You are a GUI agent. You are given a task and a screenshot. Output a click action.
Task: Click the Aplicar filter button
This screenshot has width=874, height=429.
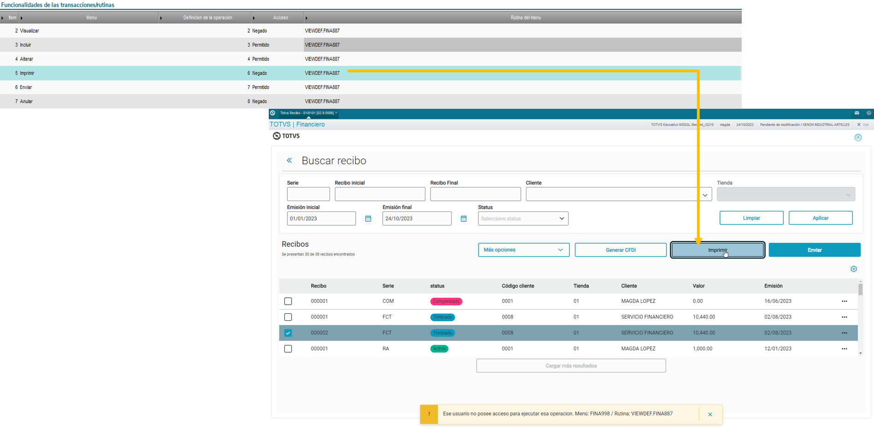pyautogui.click(x=821, y=218)
